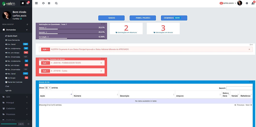Click the Principal folder icon

pos(4,103)
